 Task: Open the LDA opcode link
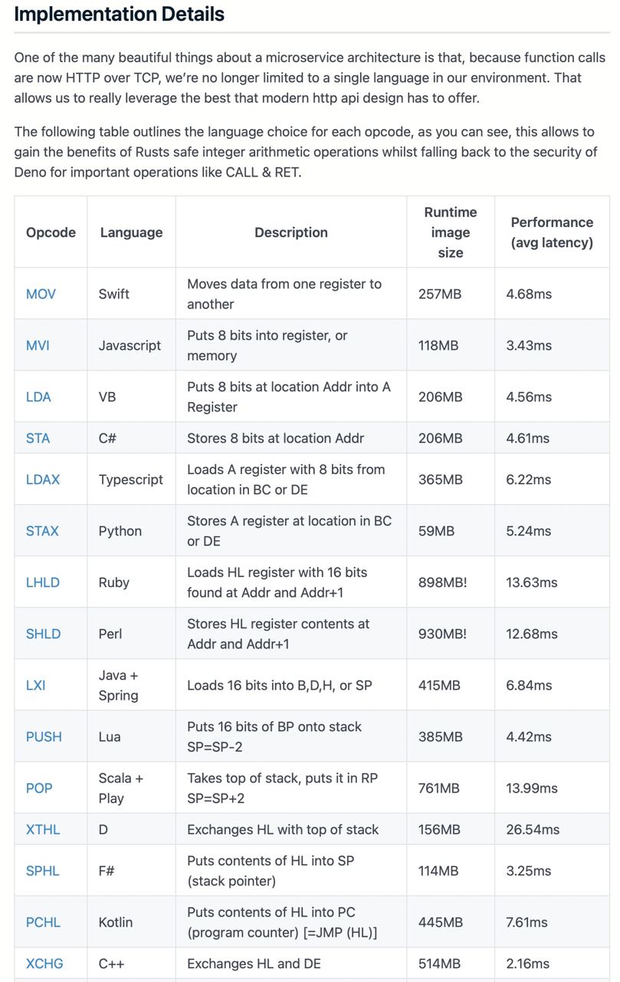point(38,397)
